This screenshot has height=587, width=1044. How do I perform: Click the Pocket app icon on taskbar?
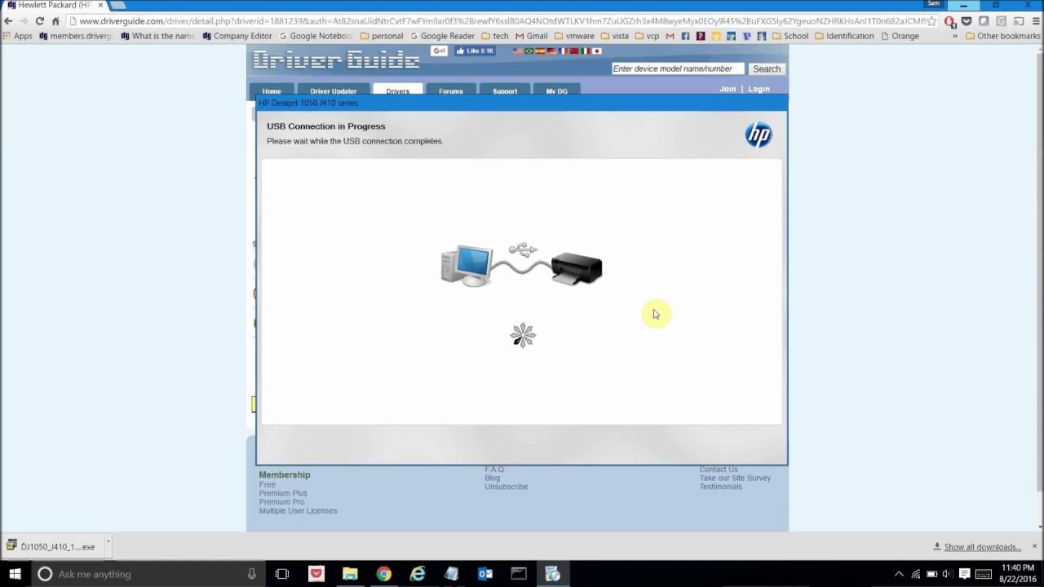pos(316,574)
